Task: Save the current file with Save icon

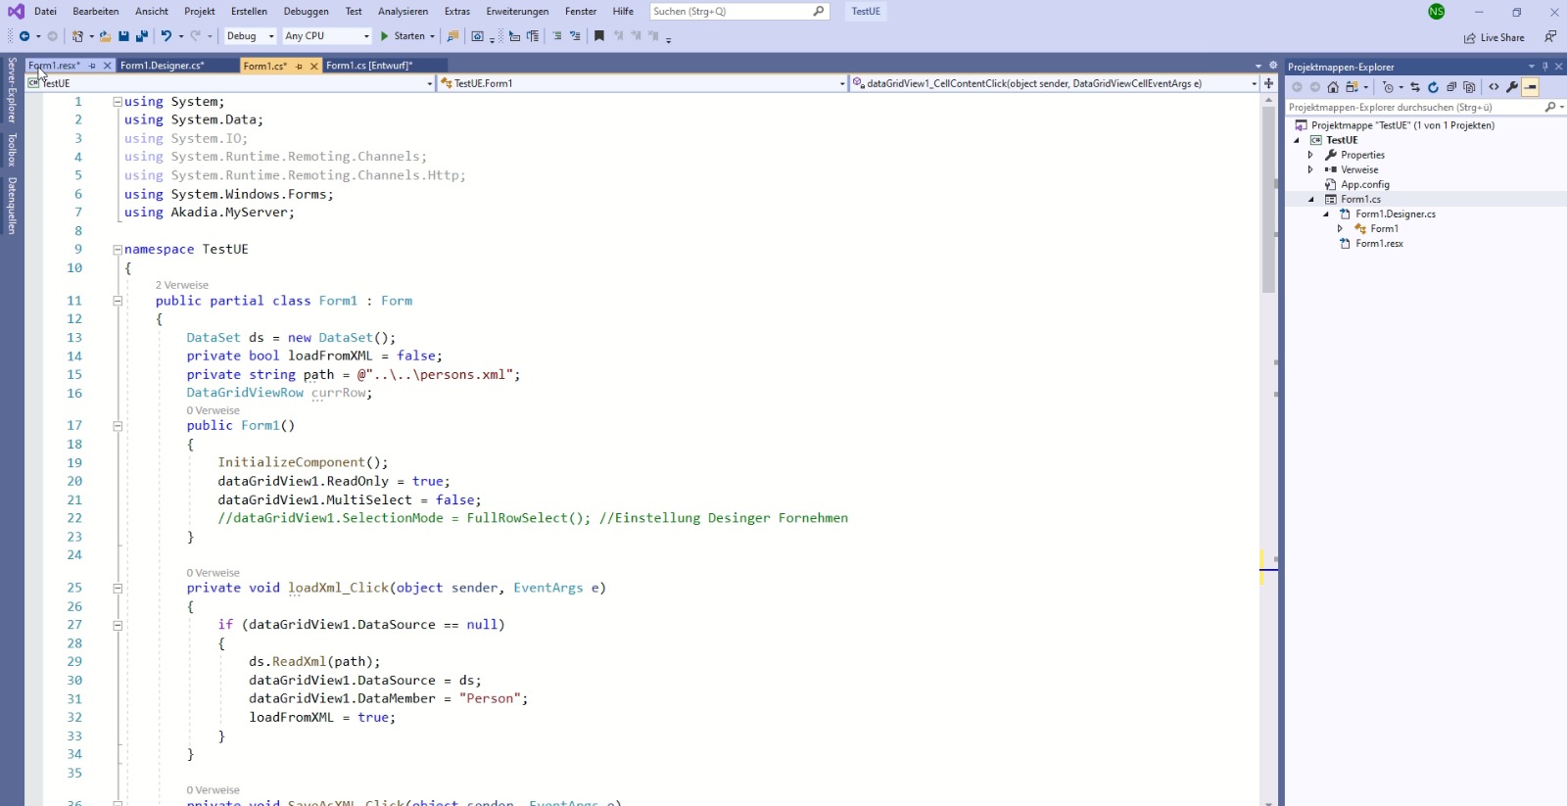Action: (x=123, y=36)
